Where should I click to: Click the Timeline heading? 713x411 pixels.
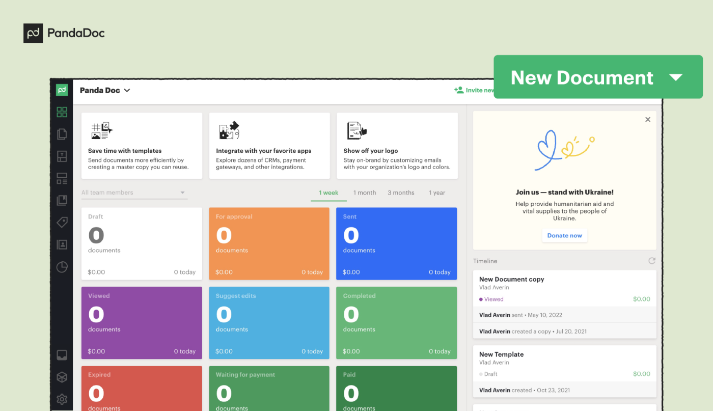[x=485, y=261]
